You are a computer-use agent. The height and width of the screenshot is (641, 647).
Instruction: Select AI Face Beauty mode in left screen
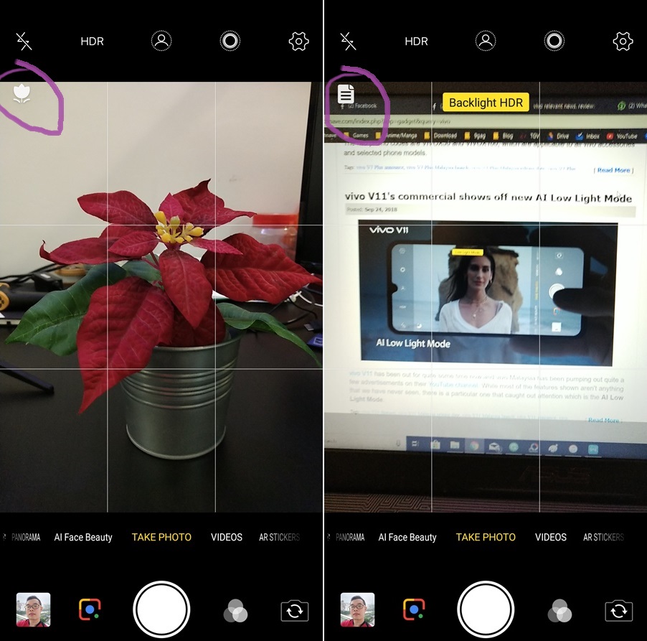click(83, 537)
